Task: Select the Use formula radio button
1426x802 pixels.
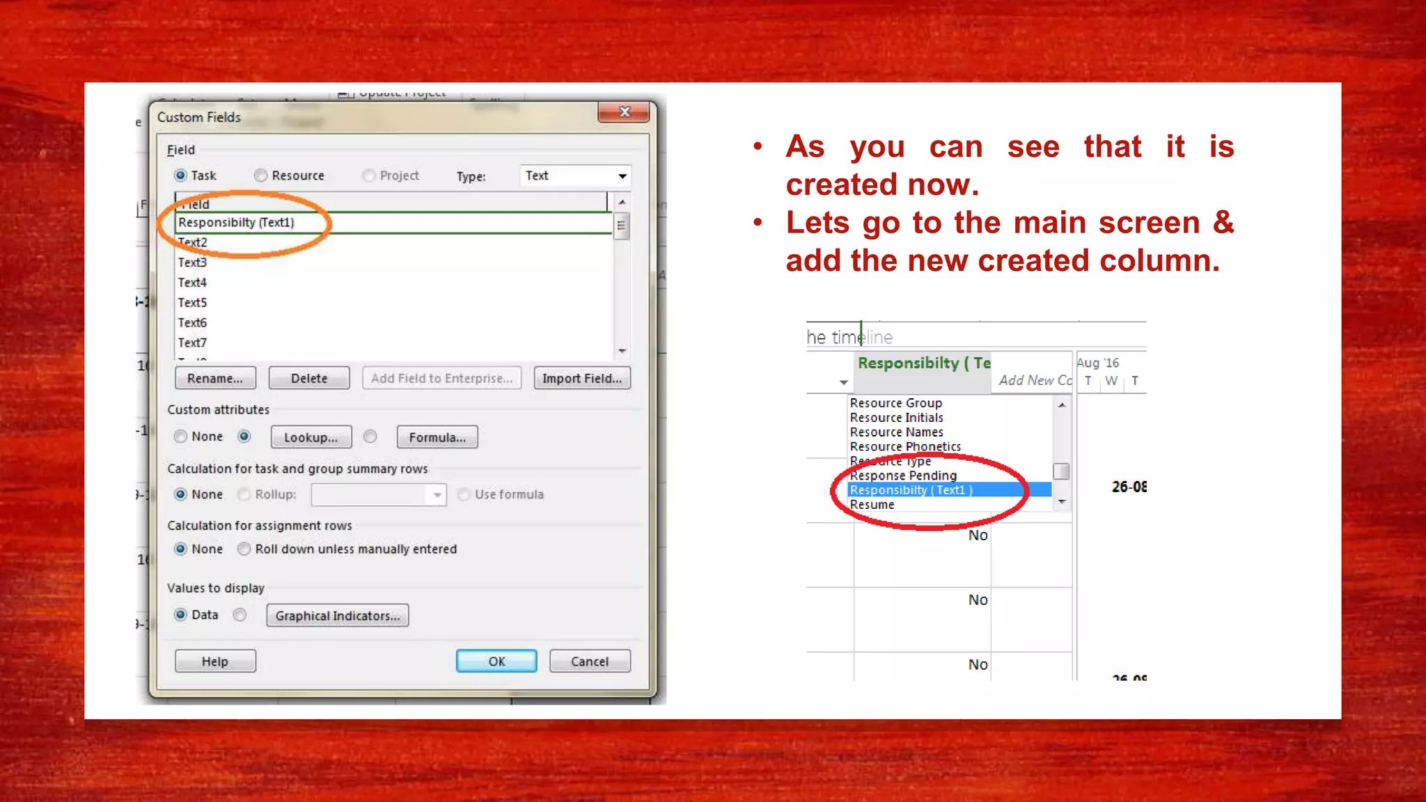Action: (464, 494)
